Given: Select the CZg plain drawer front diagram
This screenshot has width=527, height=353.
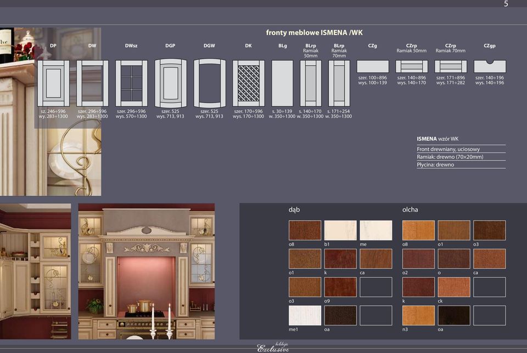Looking at the screenshot, I should tap(373, 66).
